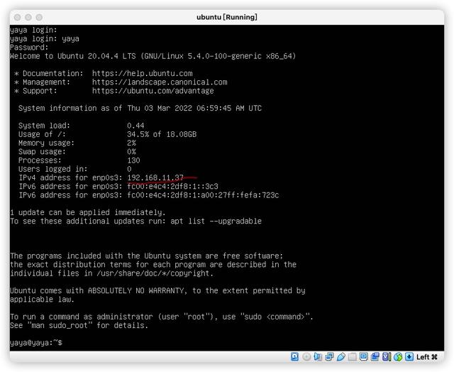The width and height of the screenshot is (454, 372).
Task: Close the ubuntu VM window
Action: point(17,17)
